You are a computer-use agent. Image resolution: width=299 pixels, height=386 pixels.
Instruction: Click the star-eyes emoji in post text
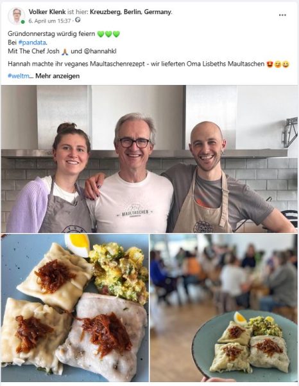tap(269, 64)
